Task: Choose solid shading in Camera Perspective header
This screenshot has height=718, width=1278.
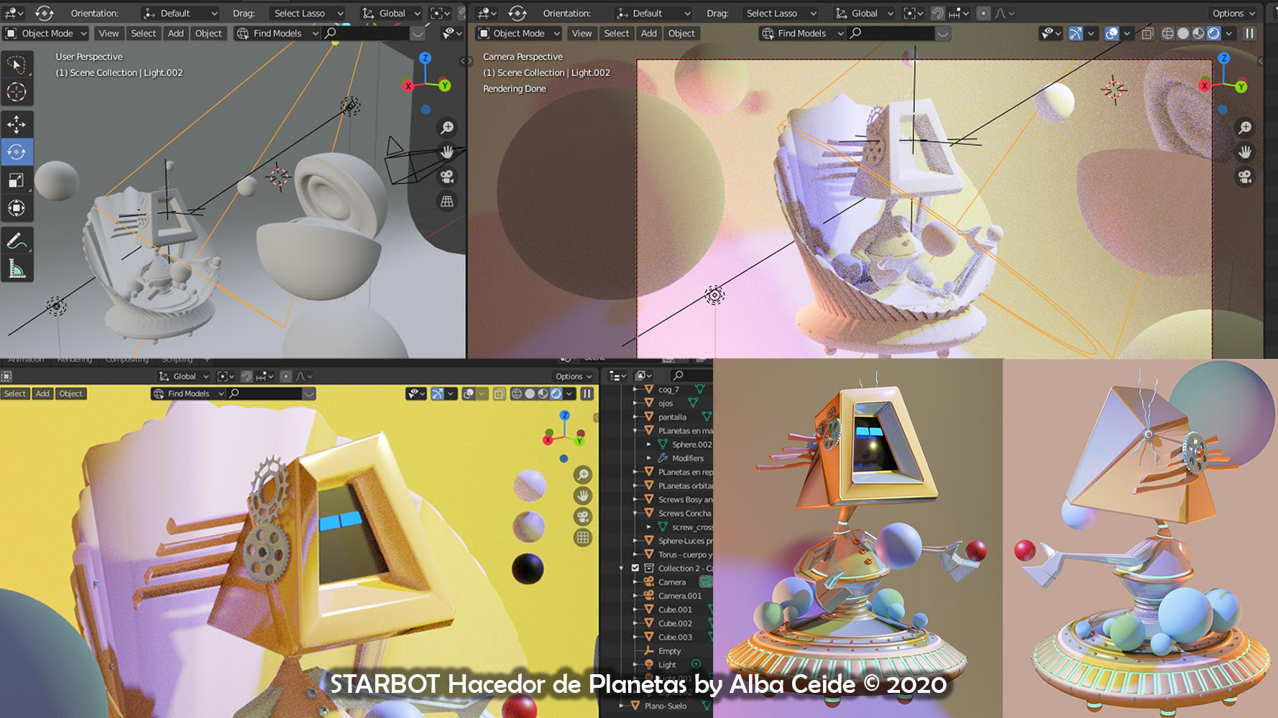Action: coord(1183,33)
